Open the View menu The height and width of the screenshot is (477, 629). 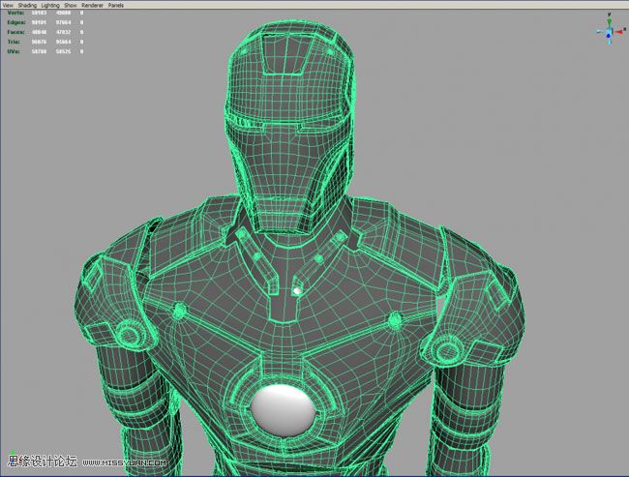click(8, 5)
